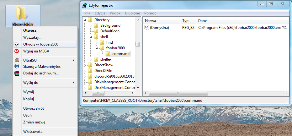This screenshot has height=136, width=292.
Task: Open Wyślij do submenu arrow
Action: [x=73, y=83]
